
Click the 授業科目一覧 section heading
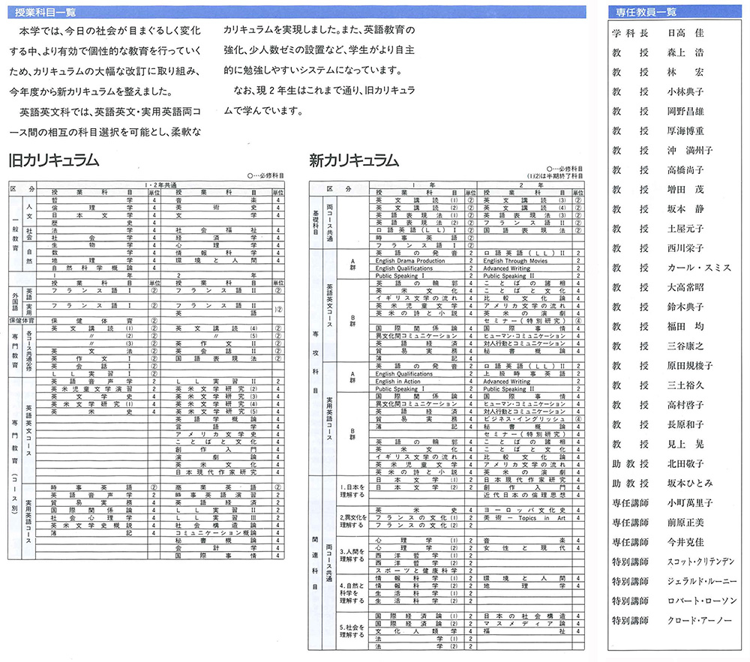45,12
